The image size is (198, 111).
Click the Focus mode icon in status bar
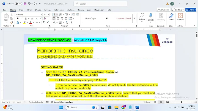pyautogui.click(x=145, y=102)
